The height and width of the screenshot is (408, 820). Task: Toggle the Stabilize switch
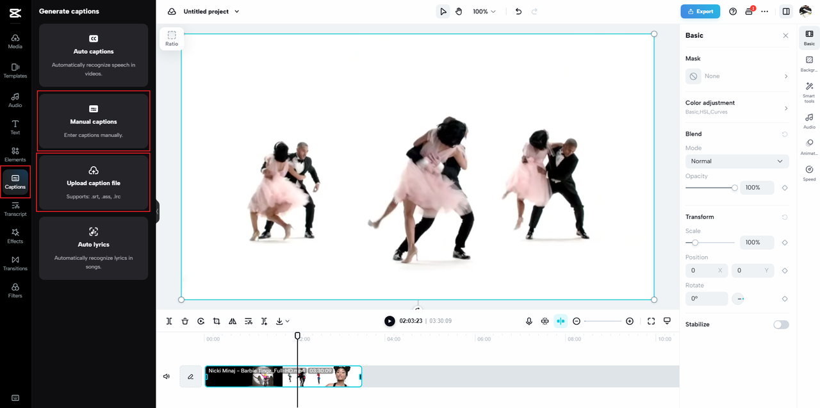click(x=781, y=325)
